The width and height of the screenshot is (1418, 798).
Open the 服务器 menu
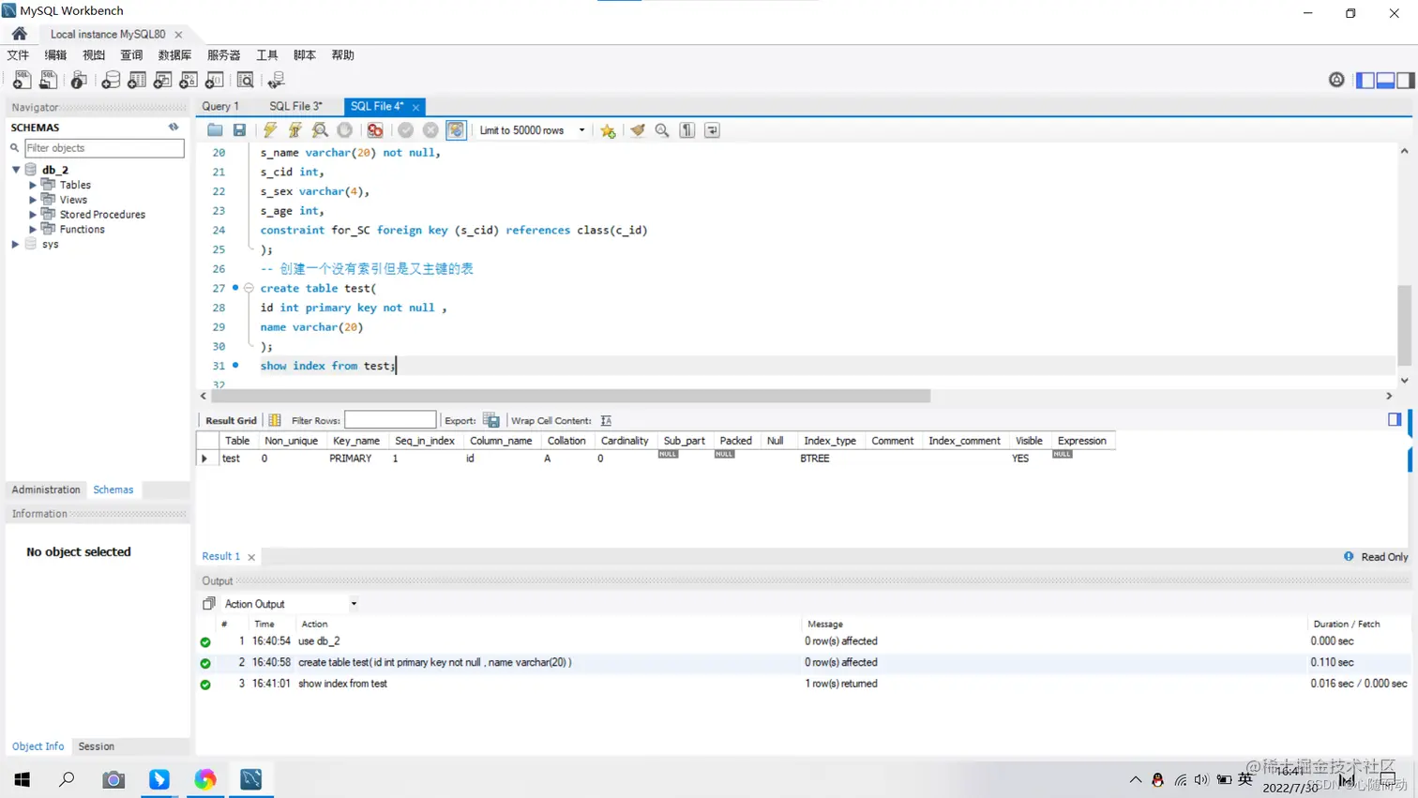pyautogui.click(x=223, y=55)
